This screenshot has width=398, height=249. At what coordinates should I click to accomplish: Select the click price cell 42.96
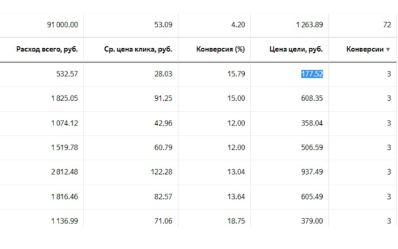162,123
